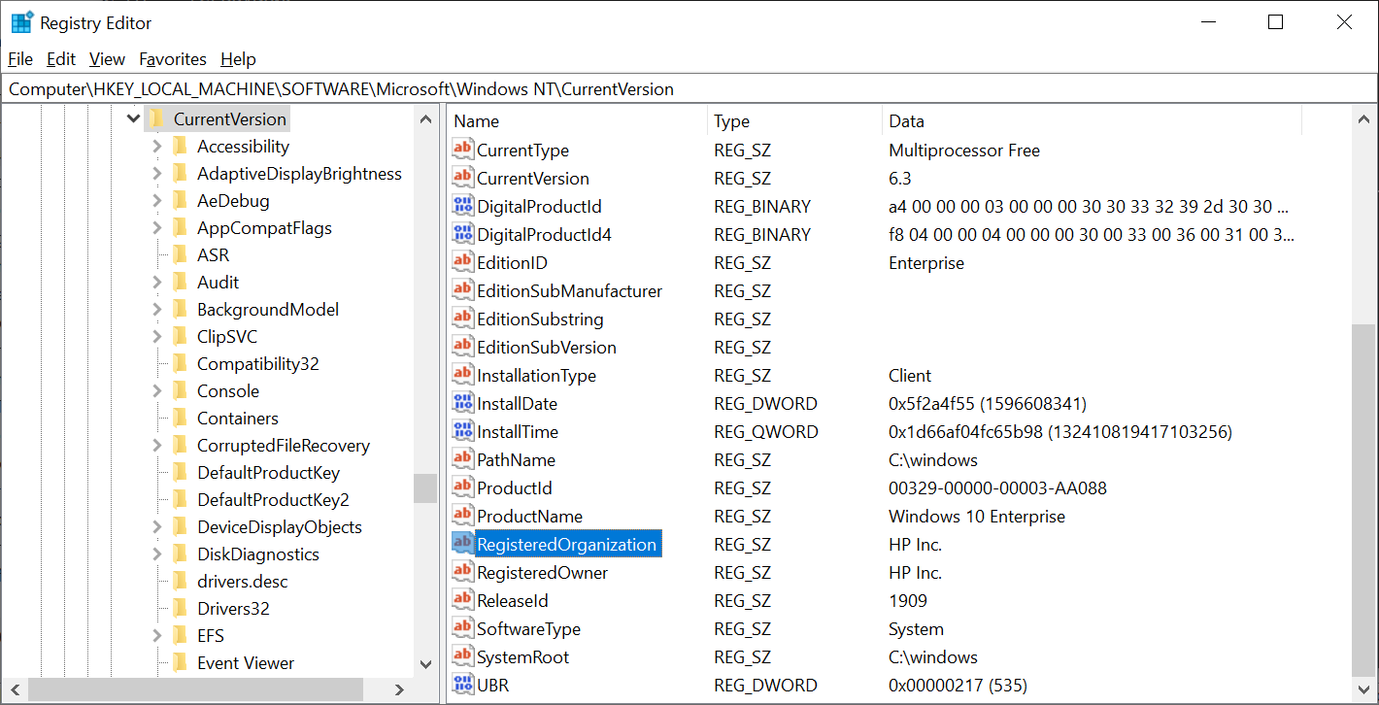Click the AeDebug folder icon

click(x=180, y=200)
